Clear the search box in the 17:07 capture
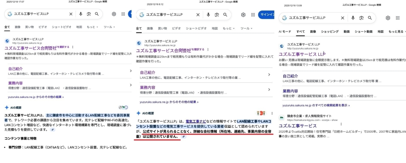The height and width of the screenshot is (163, 406). tap(71, 14)
